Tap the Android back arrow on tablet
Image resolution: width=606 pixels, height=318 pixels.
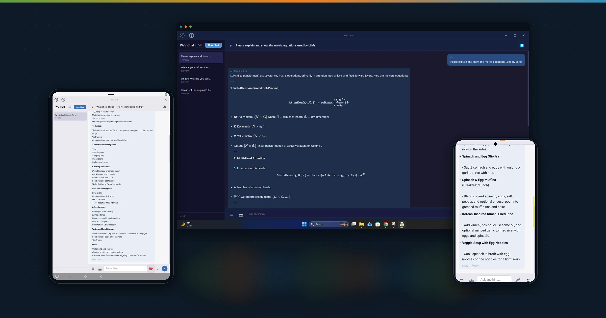[x=101, y=277]
